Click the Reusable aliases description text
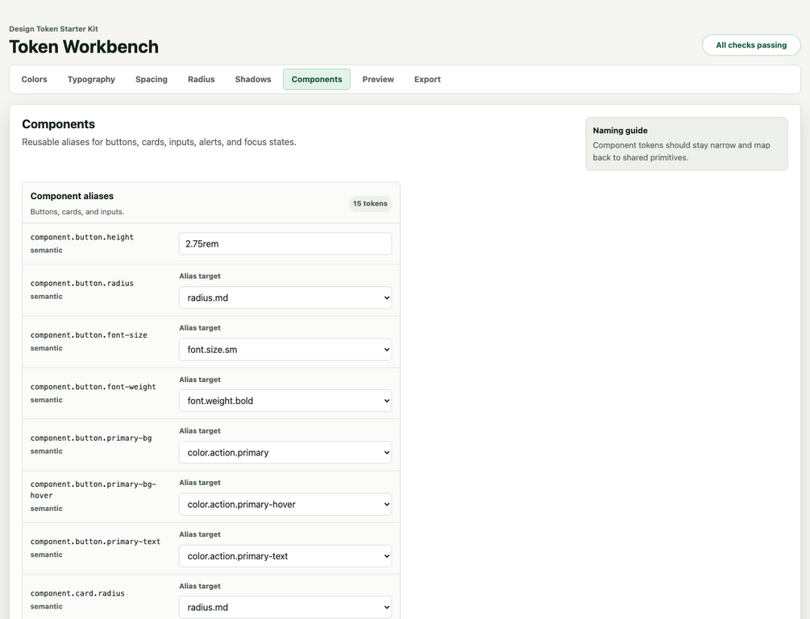The width and height of the screenshot is (810, 619). pyautogui.click(x=159, y=142)
